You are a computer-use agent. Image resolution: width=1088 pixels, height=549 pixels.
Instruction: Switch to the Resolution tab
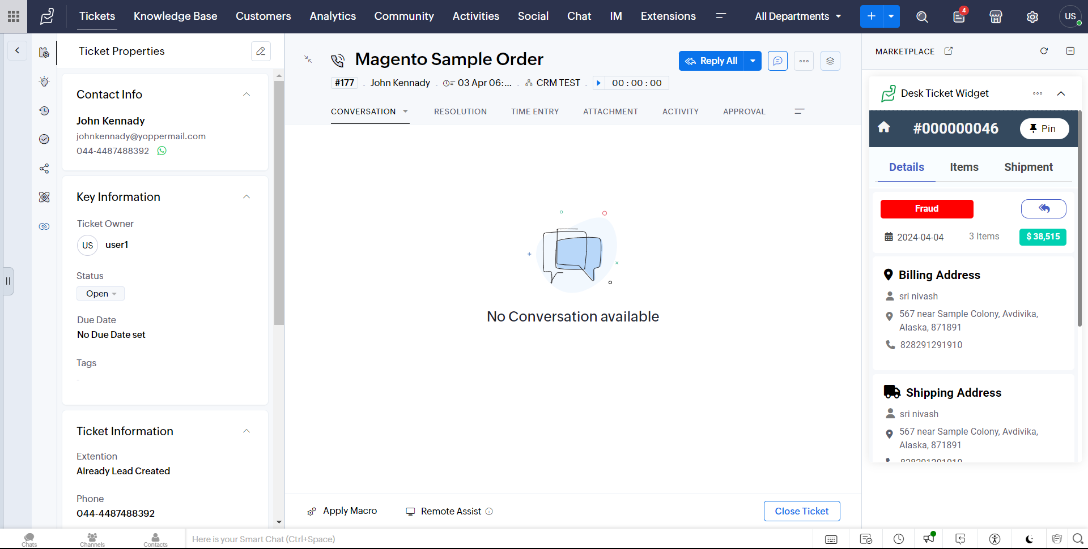click(460, 111)
